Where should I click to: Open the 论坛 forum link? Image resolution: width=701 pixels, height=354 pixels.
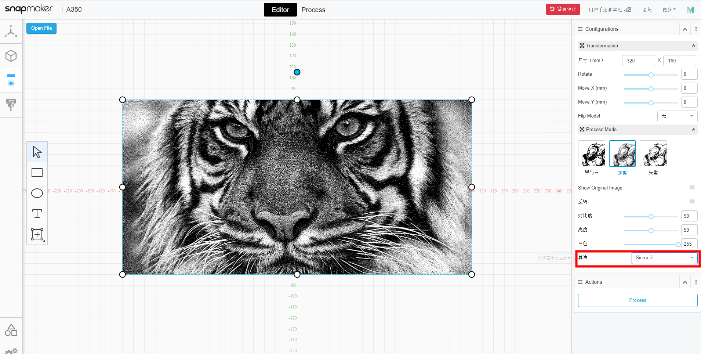pos(647,10)
